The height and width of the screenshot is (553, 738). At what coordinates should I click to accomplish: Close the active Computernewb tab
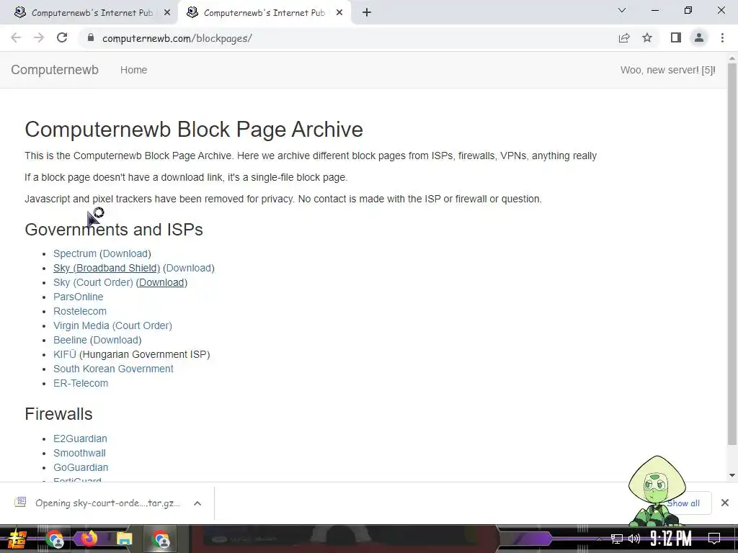339,13
